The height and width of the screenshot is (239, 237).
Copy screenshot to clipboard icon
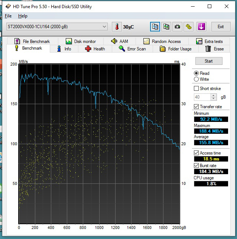(x=166, y=27)
